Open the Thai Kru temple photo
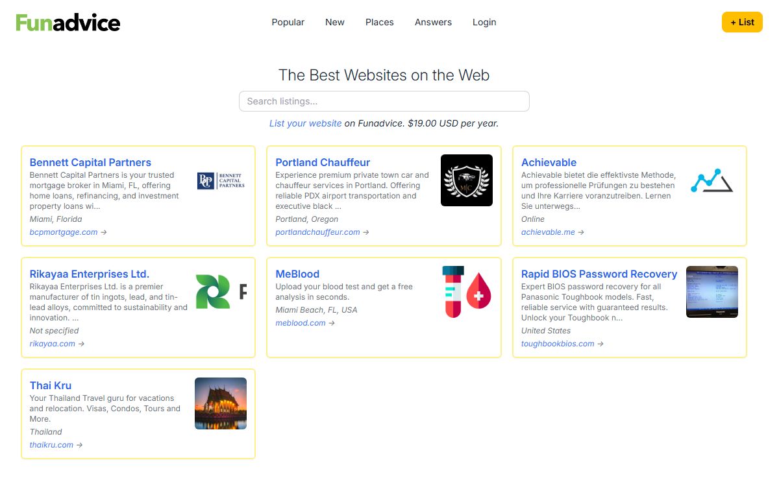The height and width of the screenshot is (480, 779). [x=221, y=403]
